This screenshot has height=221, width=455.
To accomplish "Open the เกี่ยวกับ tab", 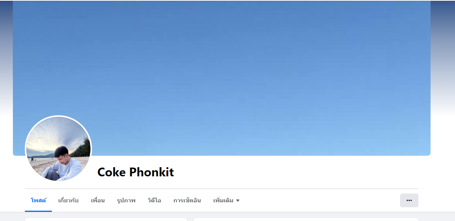I will 68,200.
